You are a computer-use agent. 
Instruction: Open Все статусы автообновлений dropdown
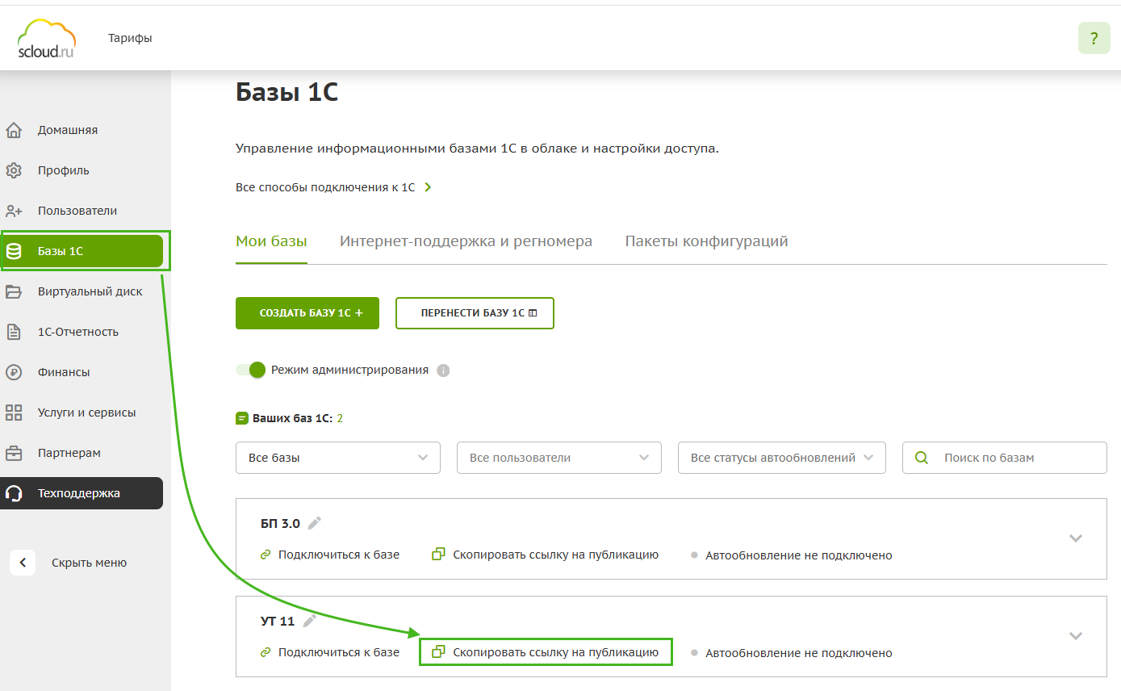click(x=782, y=458)
